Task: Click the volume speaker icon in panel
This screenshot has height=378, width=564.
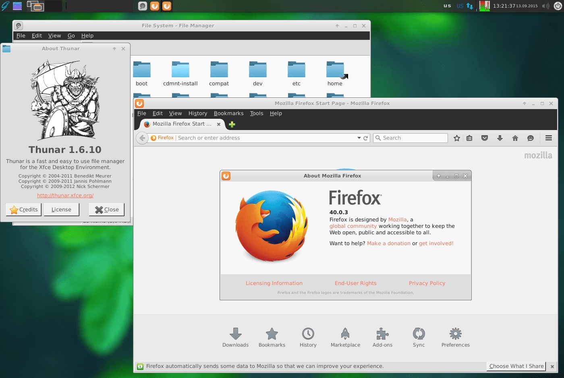Action: (x=545, y=6)
